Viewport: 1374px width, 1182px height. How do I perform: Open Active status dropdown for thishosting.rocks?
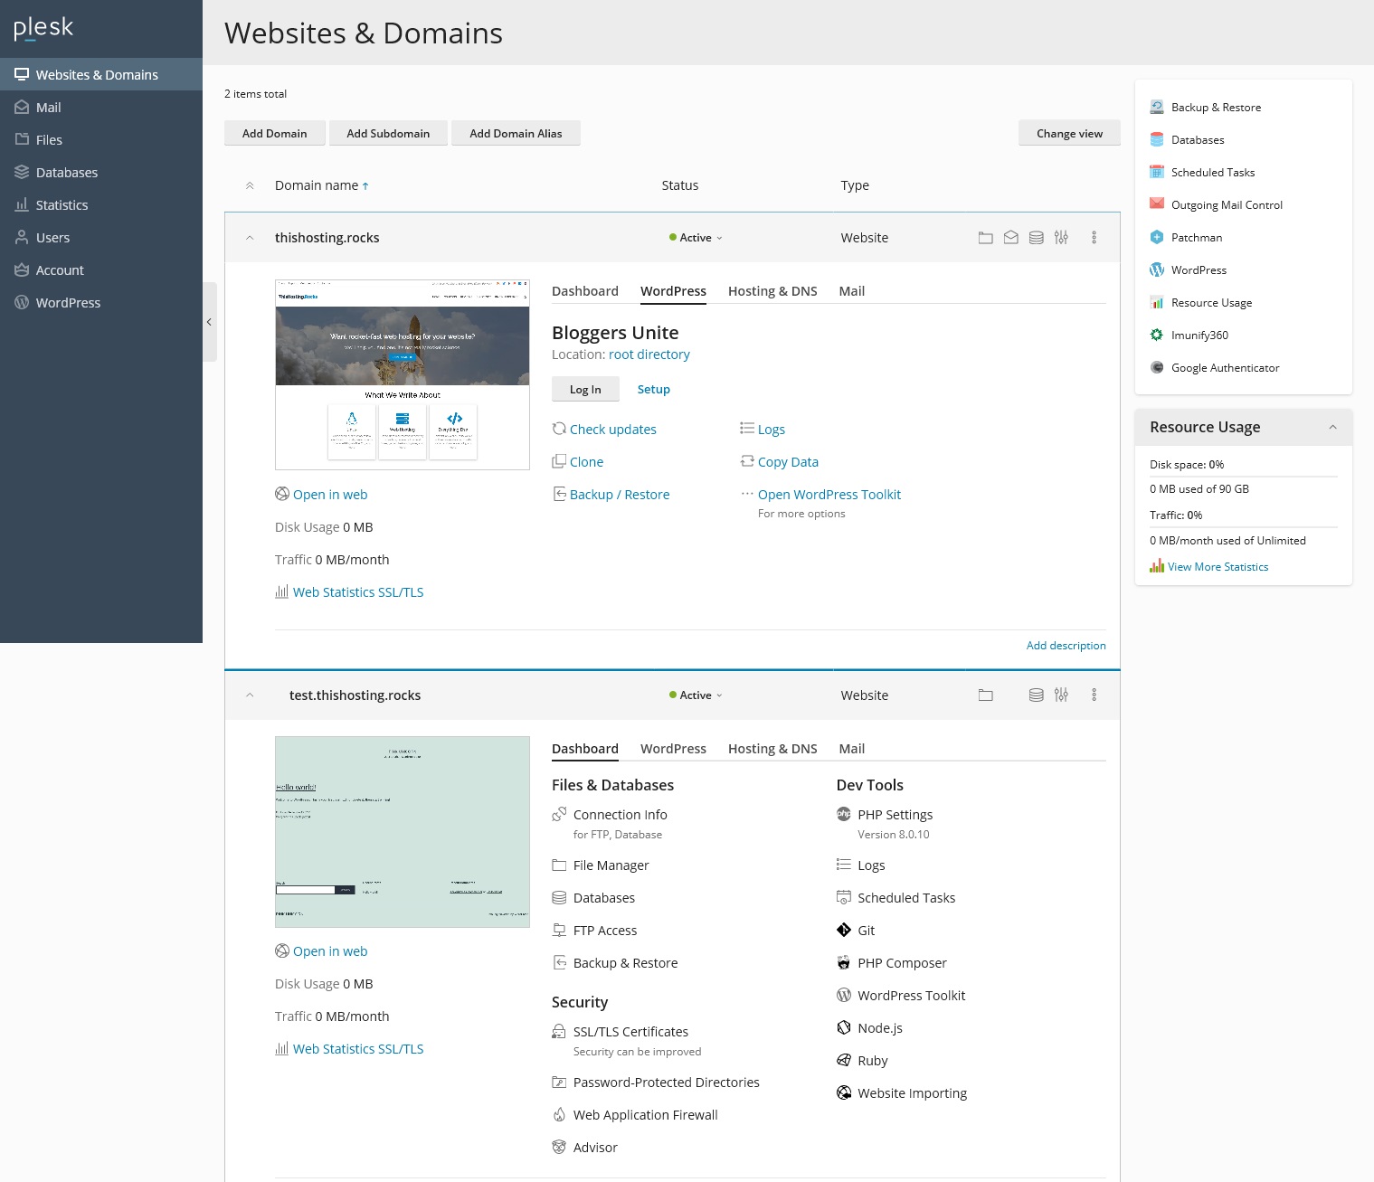pyautogui.click(x=696, y=238)
